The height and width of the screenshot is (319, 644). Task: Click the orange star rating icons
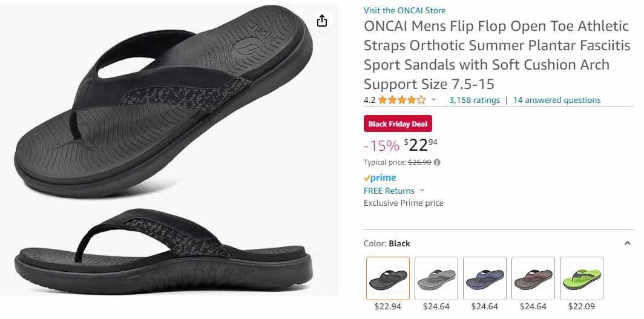coord(402,100)
